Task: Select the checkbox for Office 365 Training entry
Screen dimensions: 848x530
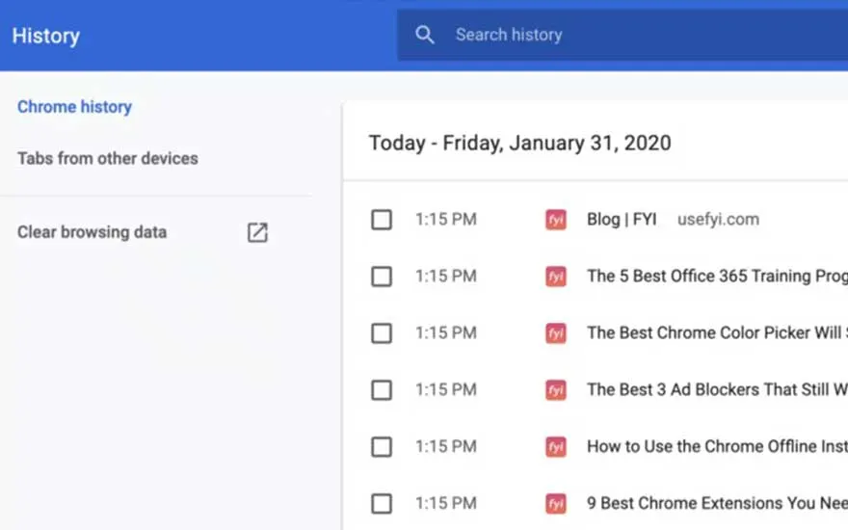Action: coord(382,277)
